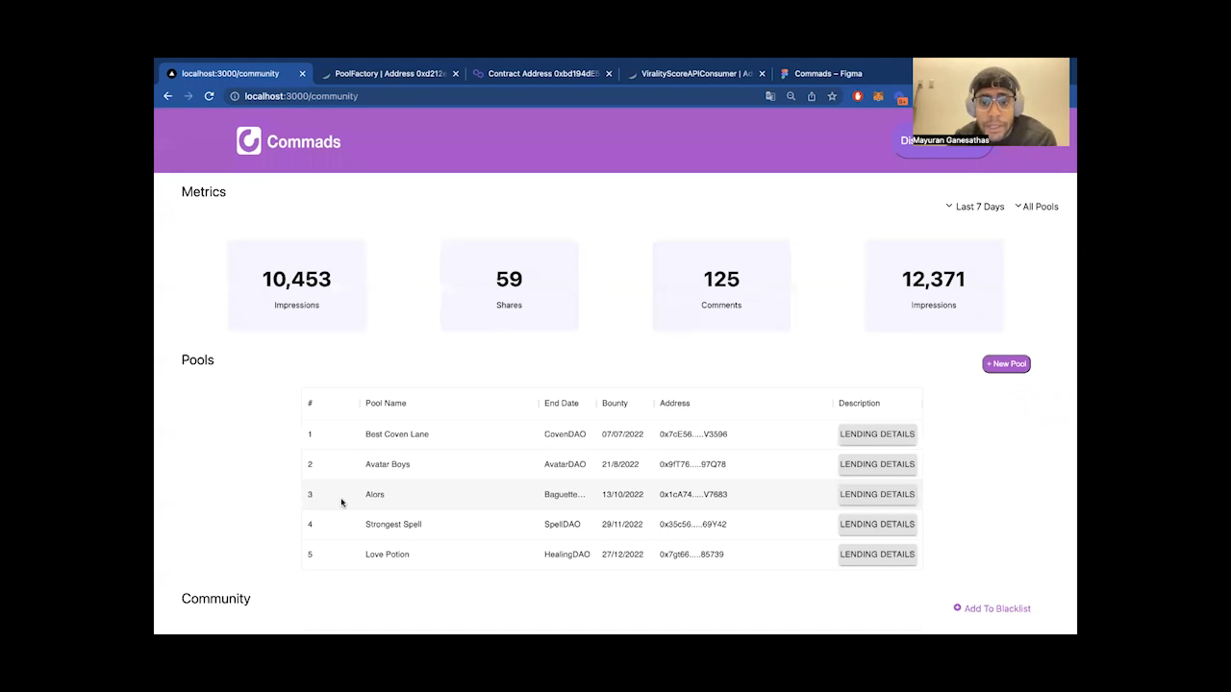This screenshot has height=692, width=1231.
Task: Bookmark this page with the star icon
Action: (832, 96)
